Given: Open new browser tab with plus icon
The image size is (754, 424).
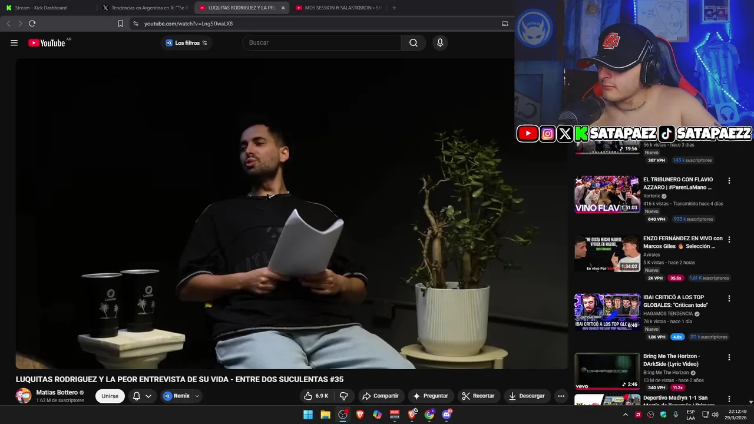Looking at the screenshot, I should (x=394, y=8).
